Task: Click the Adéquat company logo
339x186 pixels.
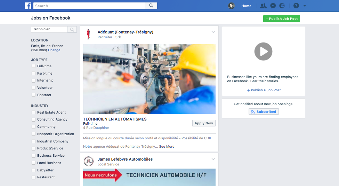Action: (x=88, y=34)
